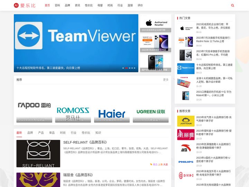This screenshot has width=249, height=187.
Task: Open recommended article 2023年充电宝外壳十大品牌排行榜
Action: point(213,173)
